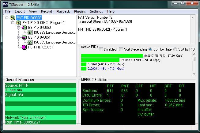Click the Mux. bitrate value 156032 bps
Image resolution: width=200 pixels, height=133 pixels.
[x=175, y=101]
